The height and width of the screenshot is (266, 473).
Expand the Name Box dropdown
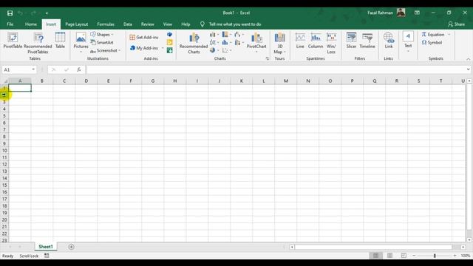point(33,69)
